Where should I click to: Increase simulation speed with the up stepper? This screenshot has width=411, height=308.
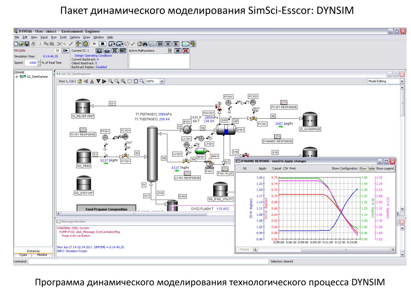tap(39, 61)
